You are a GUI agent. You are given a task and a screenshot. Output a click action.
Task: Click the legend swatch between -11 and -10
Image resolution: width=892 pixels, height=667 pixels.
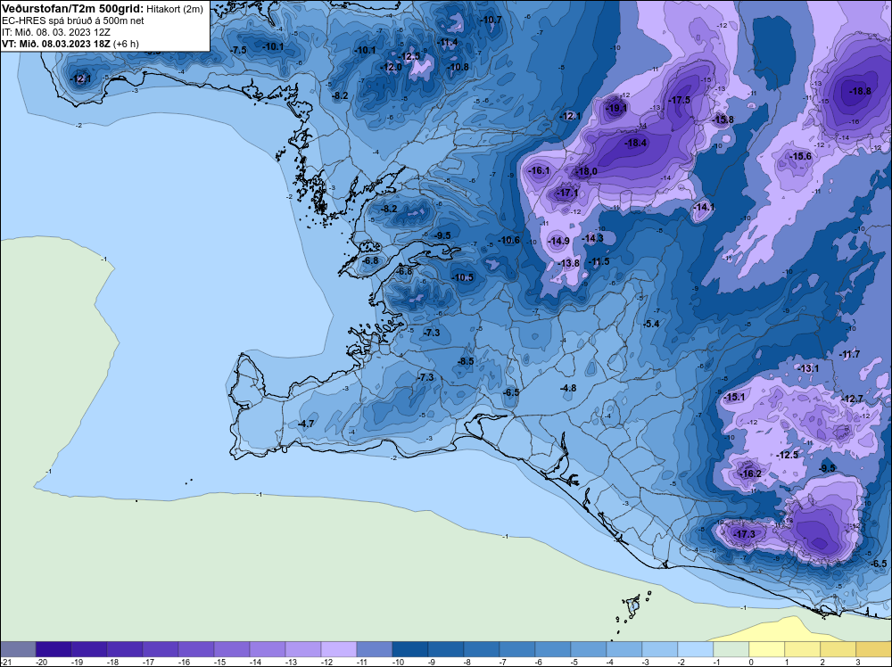tap(375, 649)
